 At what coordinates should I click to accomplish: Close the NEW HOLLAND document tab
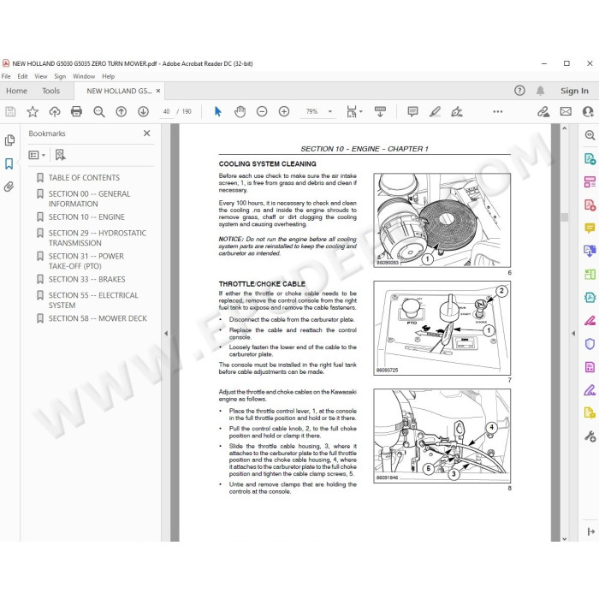point(158,91)
